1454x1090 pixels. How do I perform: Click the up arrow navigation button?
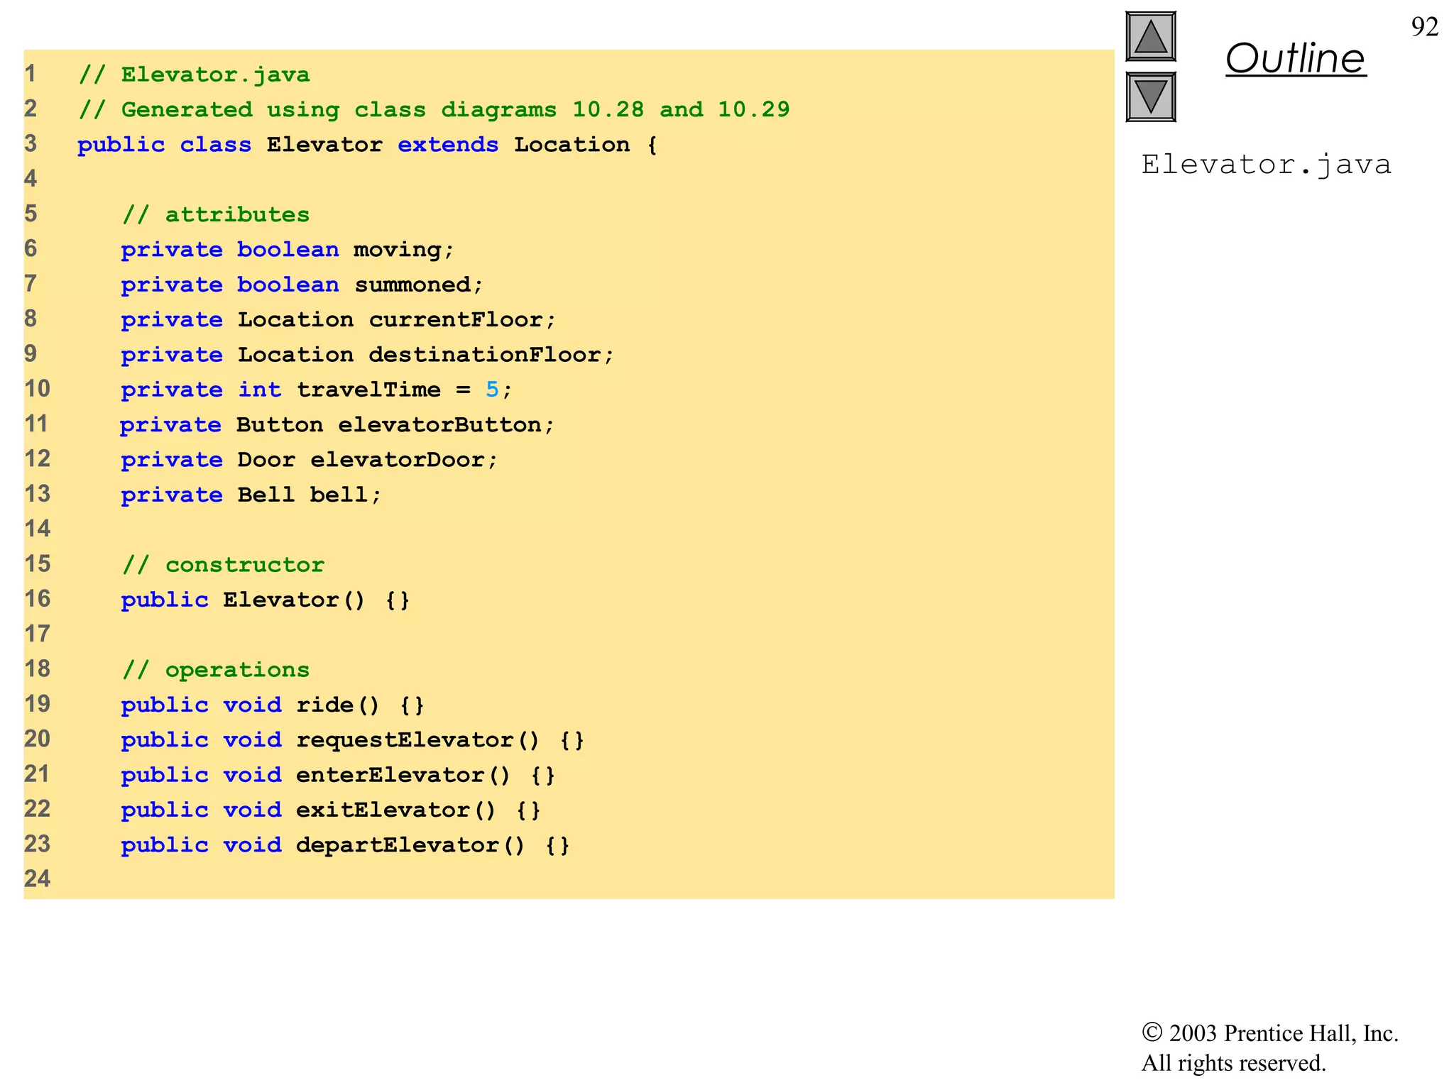pyautogui.click(x=1151, y=36)
